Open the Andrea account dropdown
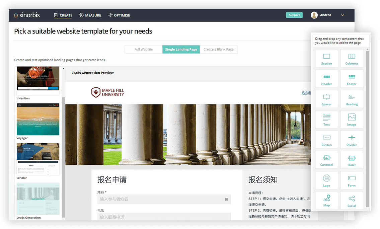 tap(342, 15)
